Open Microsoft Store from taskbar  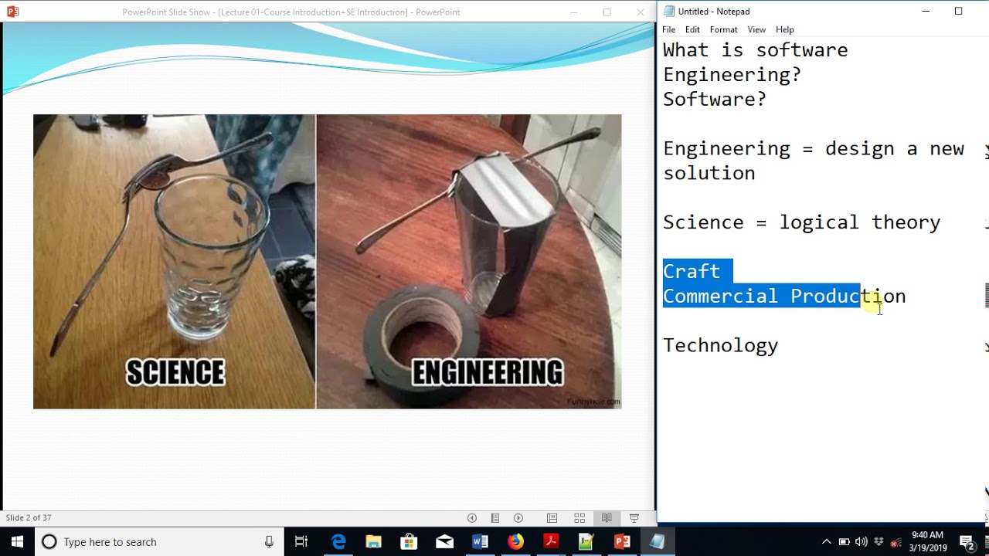coord(409,542)
